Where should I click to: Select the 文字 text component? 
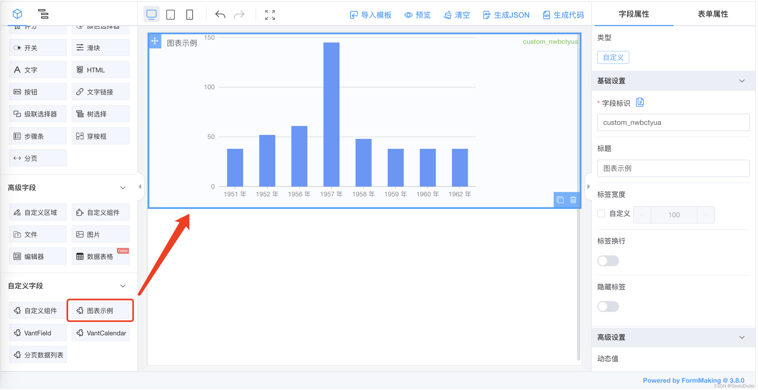(x=38, y=70)
